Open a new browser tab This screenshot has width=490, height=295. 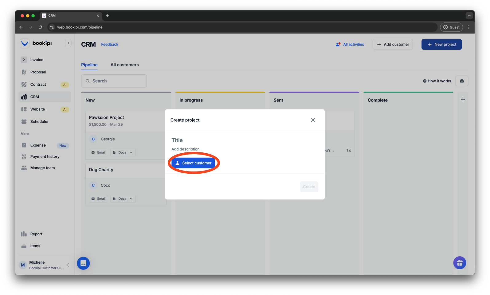pyautogui.click(x=108, y=16)
